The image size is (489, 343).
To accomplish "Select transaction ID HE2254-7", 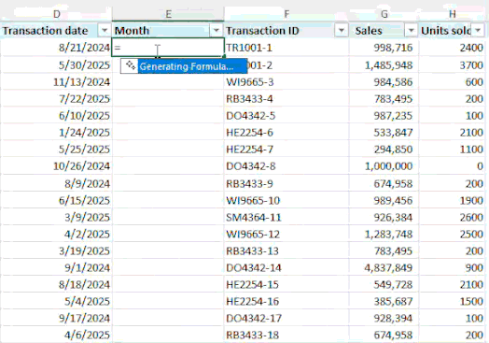I will pos(286,149).
